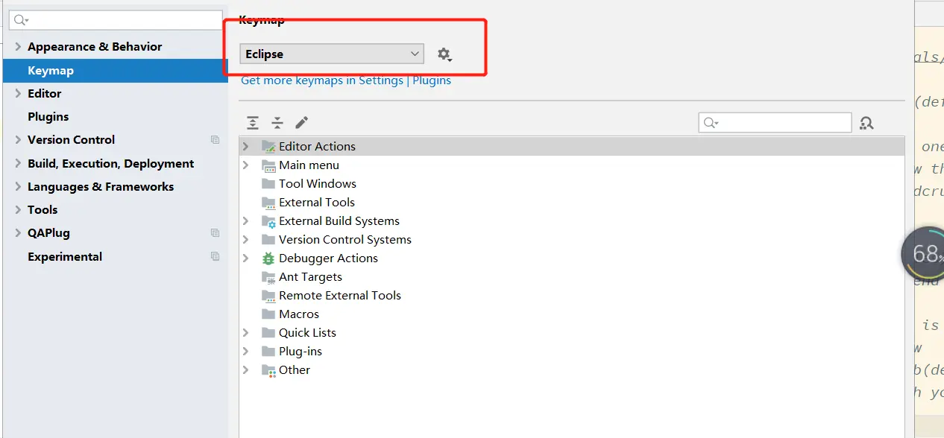Open the Eclipse keymap dropdown
The height and width of the screenshot is (438, 944).
332,54
